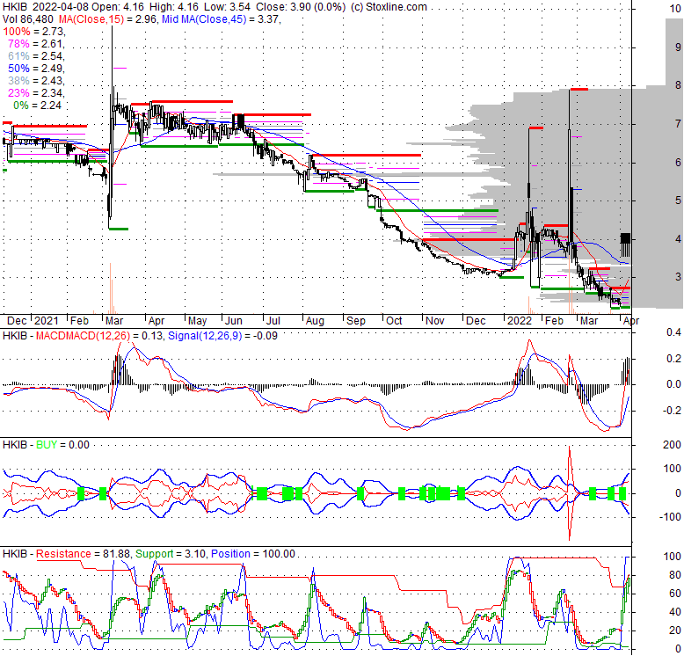Click the Oct label on time axis
The width and height of the screenshot is (684, 656).
[x=394, y=321]
